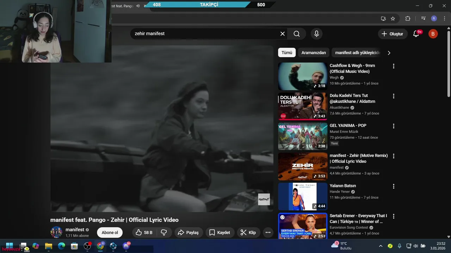Show more filter chips with the right arrow
This screenshot has width=451, height=253.
389,53
